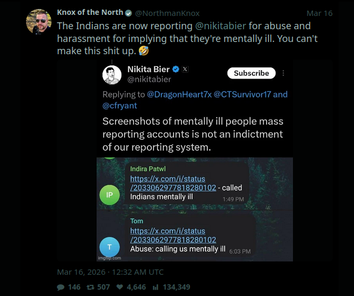Click Nikita Bier's blue verified checkmark

tap(176, 69)
